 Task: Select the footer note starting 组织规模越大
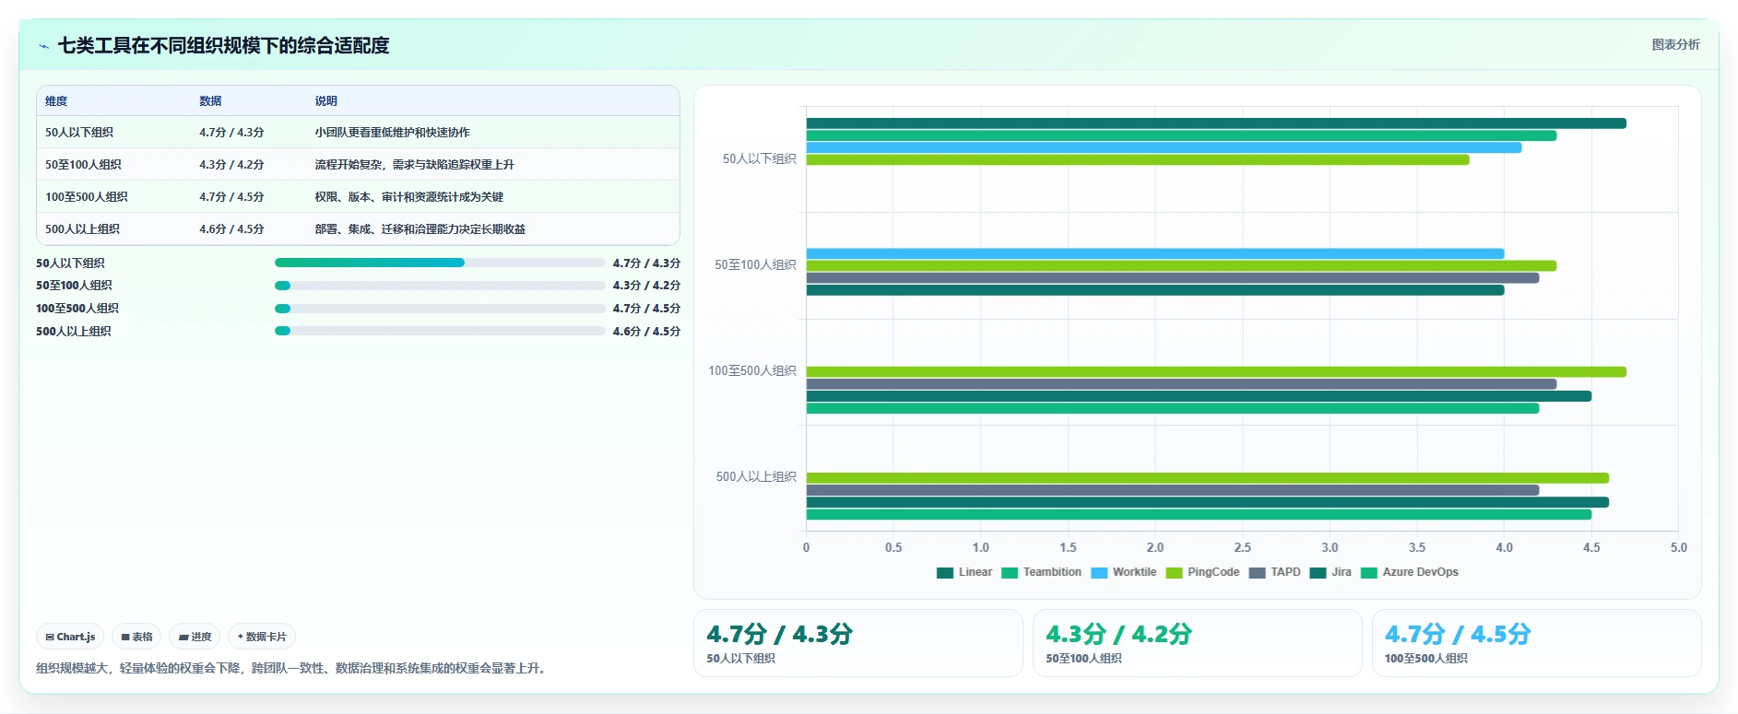[293, 668]
